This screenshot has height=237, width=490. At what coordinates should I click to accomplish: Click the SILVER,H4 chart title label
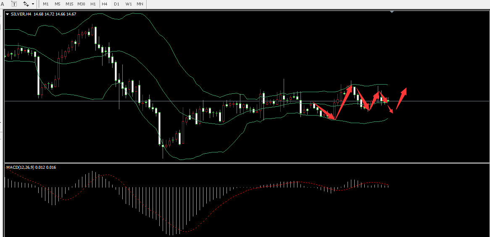click(21, 14)
